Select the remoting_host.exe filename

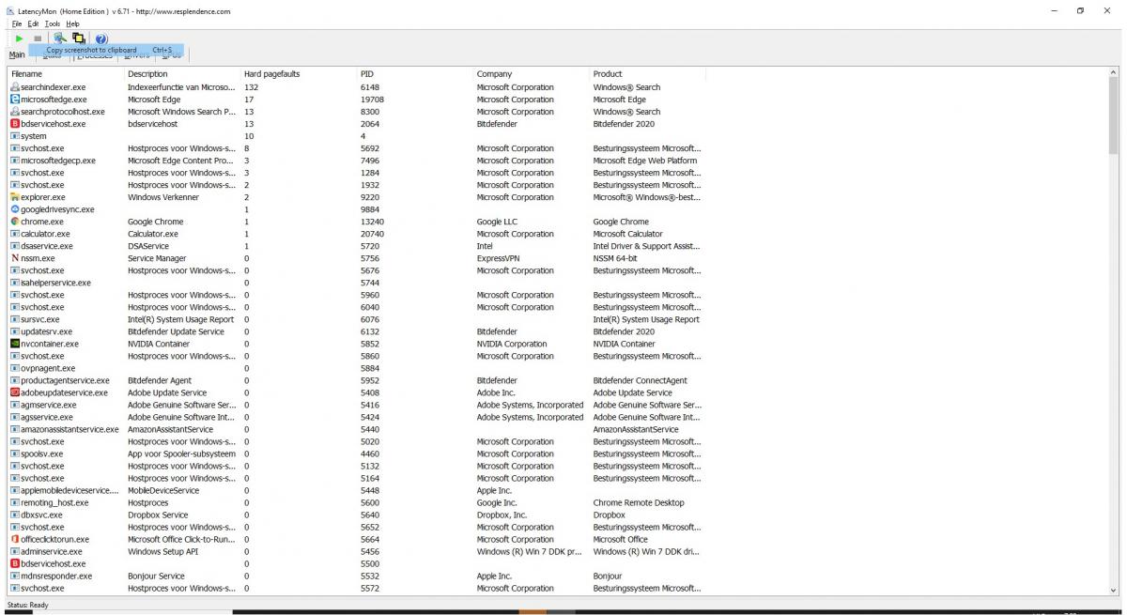click(54, 502)
